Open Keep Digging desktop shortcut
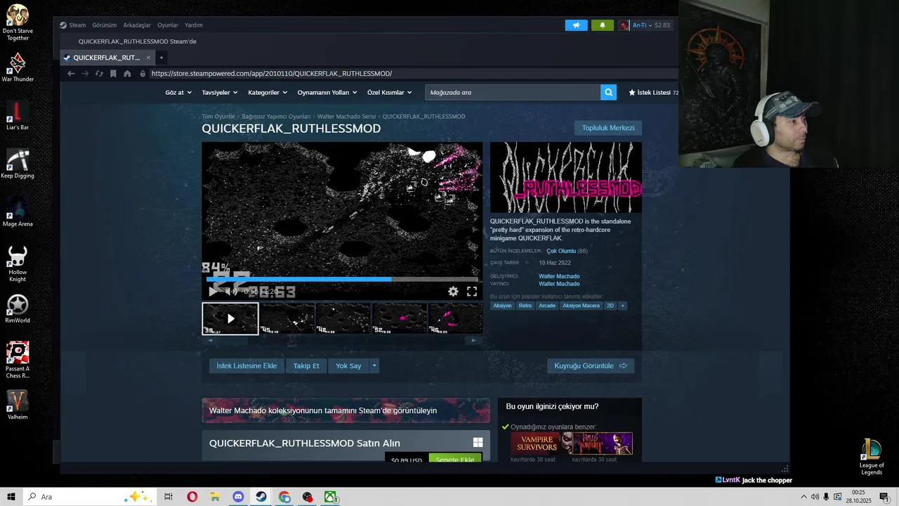This screenshot has height=506, width=899. pyautogui.click(x=18, y=164)
